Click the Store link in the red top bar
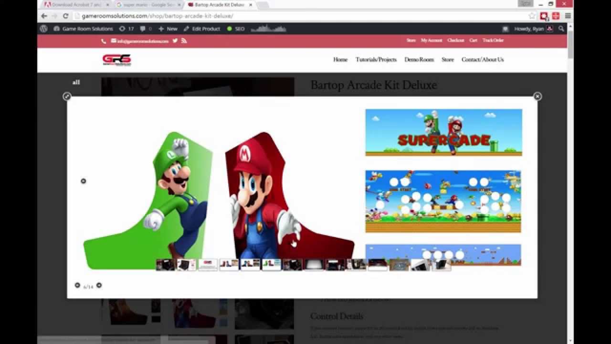611x344 pixels. click(411, 41)
